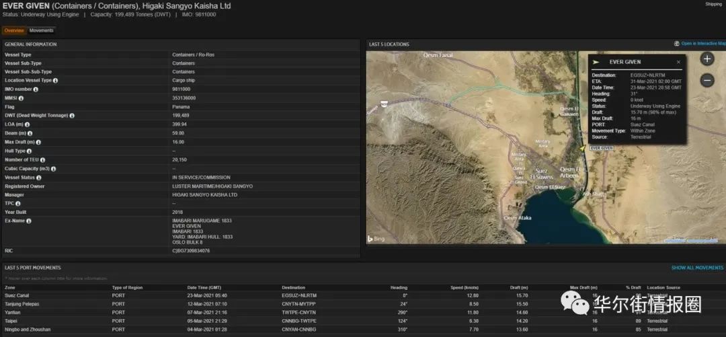
Task: Click Destination column header
Action: 293,288
